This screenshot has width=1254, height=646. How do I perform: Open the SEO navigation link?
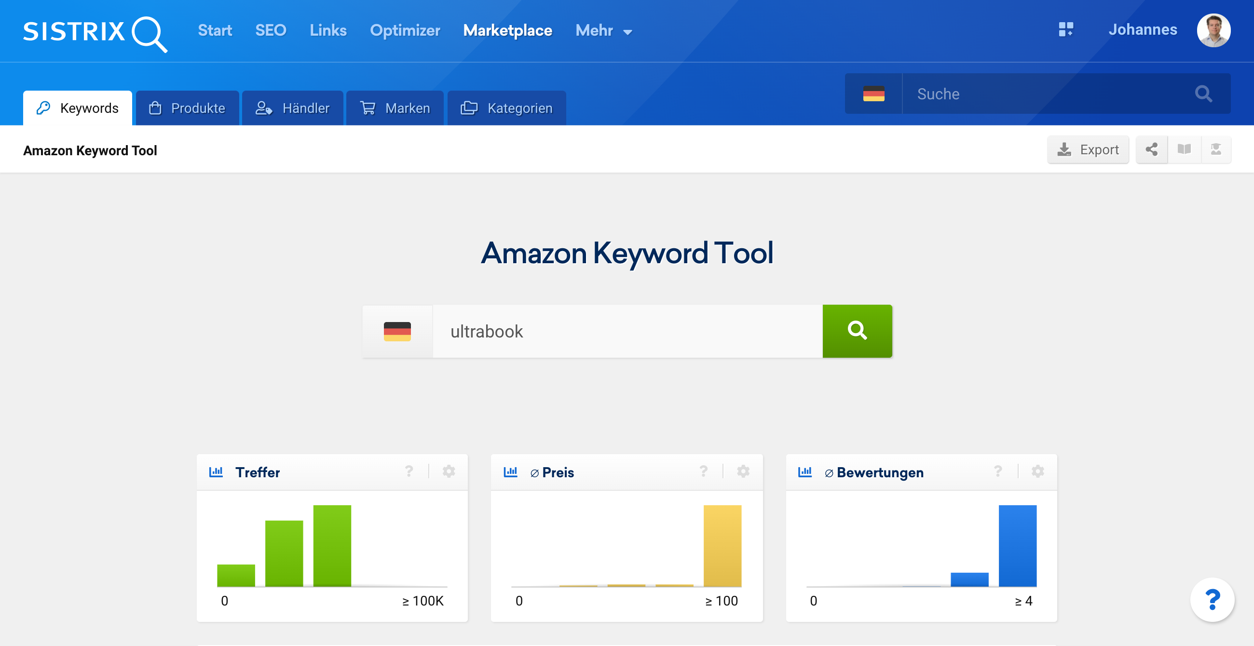pyautogui.click(x=271, y=31)
